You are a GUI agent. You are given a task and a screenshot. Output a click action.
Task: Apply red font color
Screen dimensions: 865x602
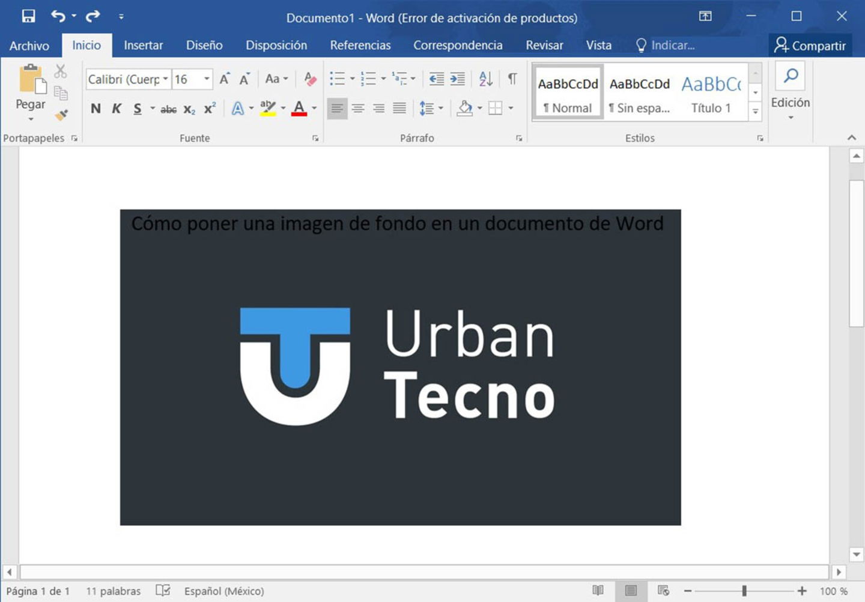299,109
